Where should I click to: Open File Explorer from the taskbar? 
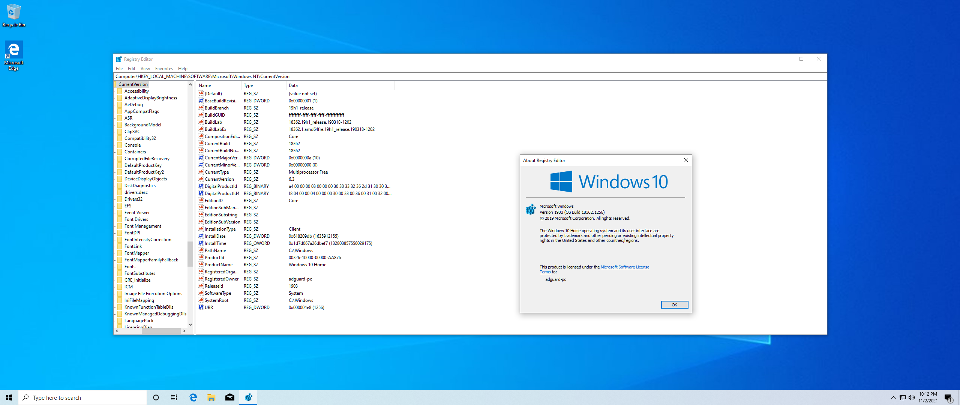coord(211,397)
